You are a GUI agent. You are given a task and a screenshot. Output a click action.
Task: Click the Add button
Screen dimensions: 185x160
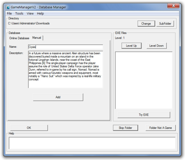[x=58, y=97]
